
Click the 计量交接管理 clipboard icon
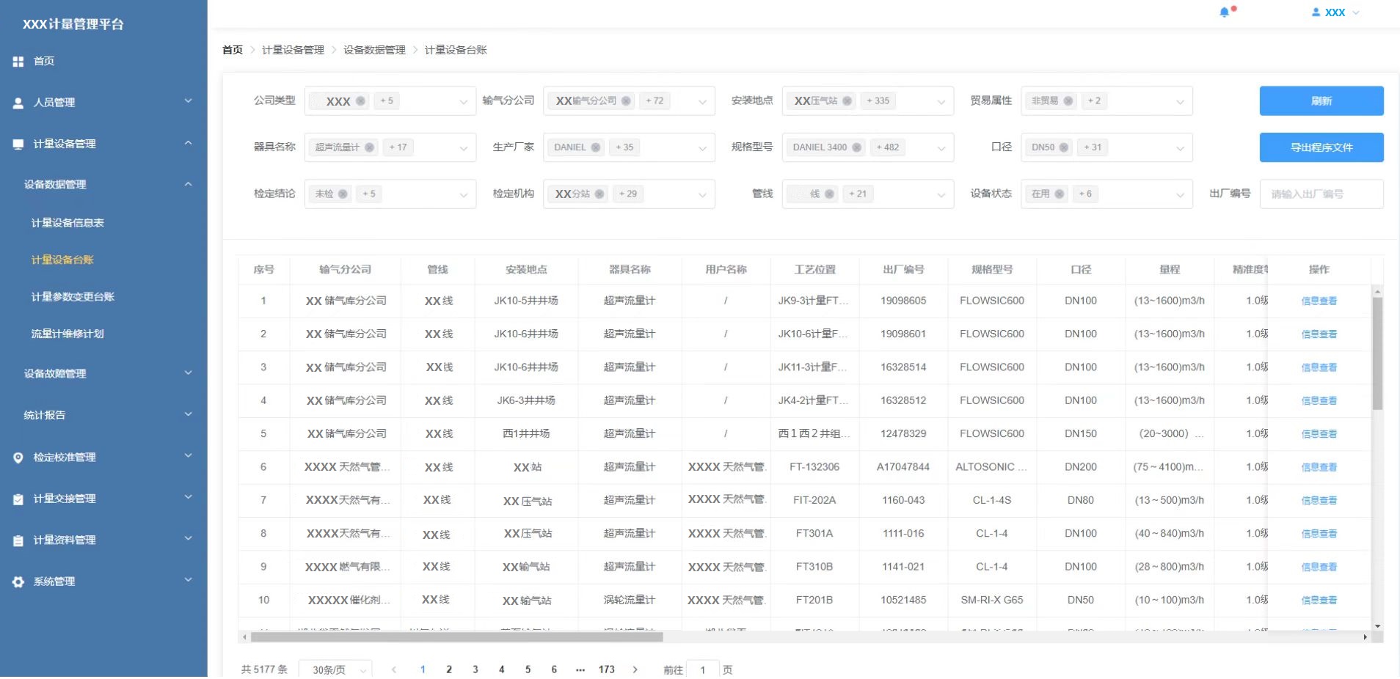18,499
